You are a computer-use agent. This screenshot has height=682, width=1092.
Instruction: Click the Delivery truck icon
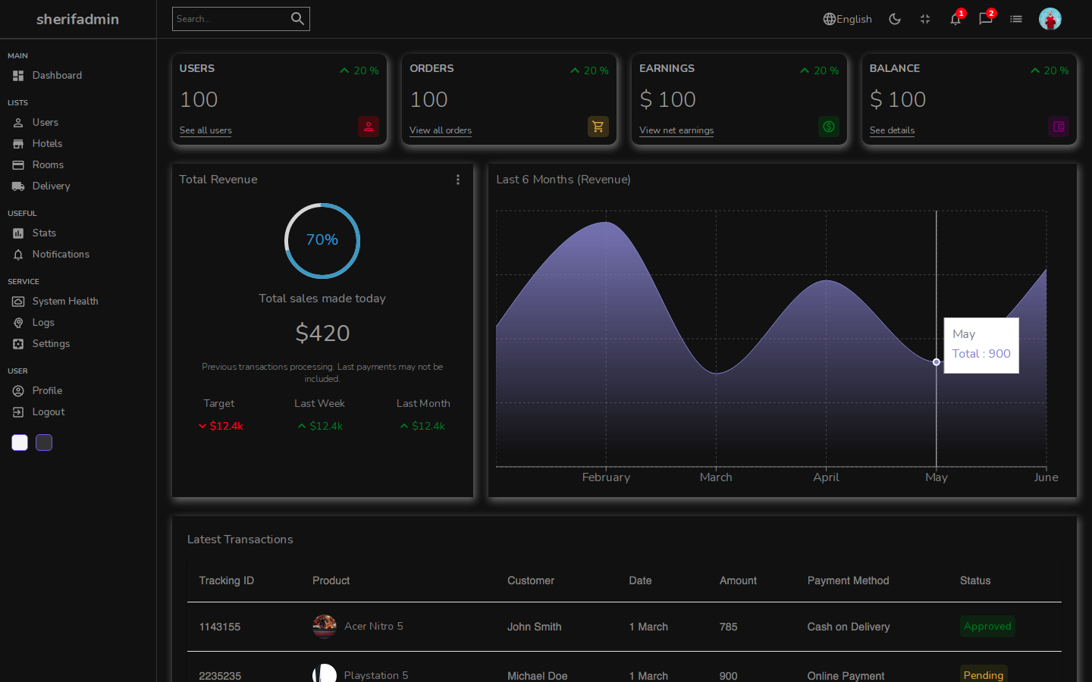click(x=18, y=186)
